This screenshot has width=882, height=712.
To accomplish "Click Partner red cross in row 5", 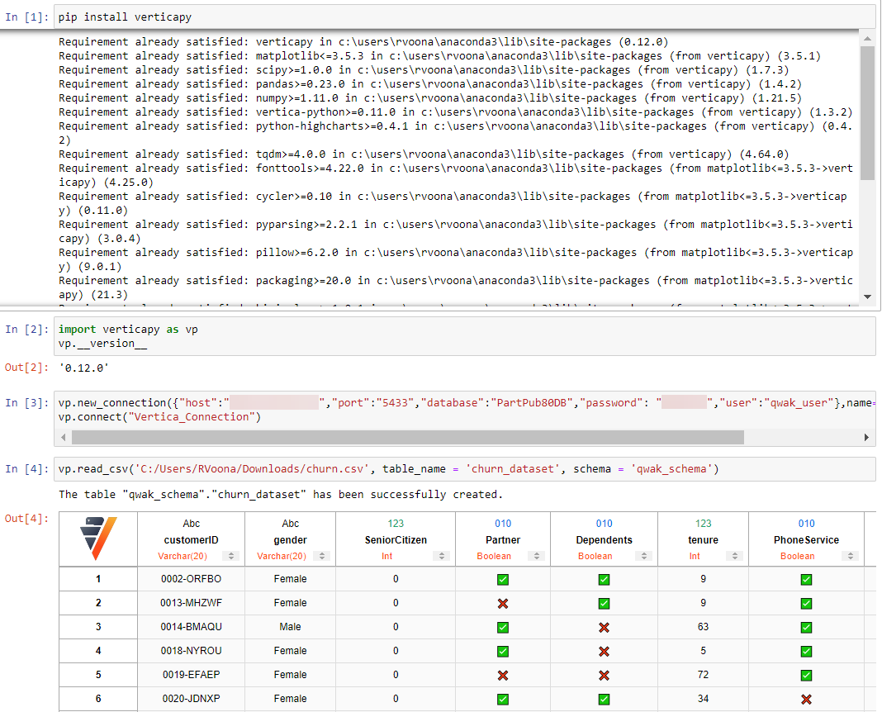I will (x=503, y=675).
